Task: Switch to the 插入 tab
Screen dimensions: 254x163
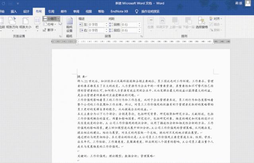Action: 14,11
